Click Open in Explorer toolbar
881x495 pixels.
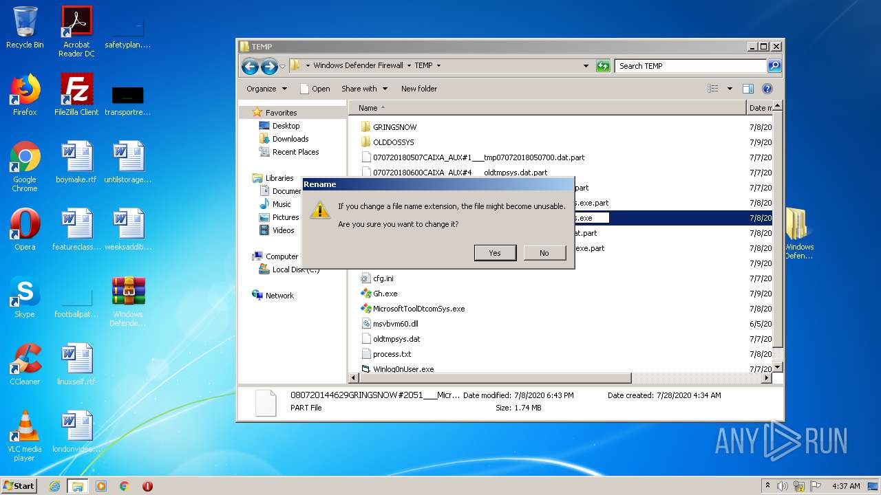click(x=315, y=89)
